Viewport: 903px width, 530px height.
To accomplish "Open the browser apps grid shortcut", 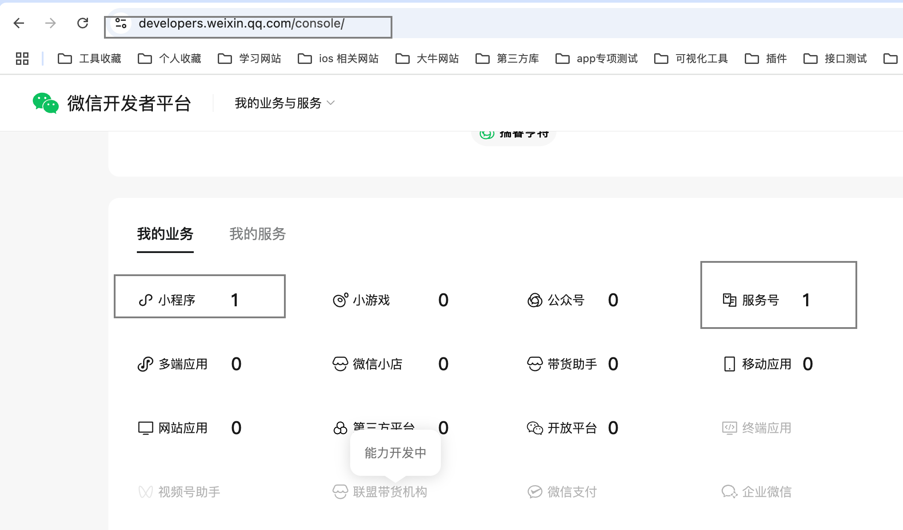I will (22, 59).
